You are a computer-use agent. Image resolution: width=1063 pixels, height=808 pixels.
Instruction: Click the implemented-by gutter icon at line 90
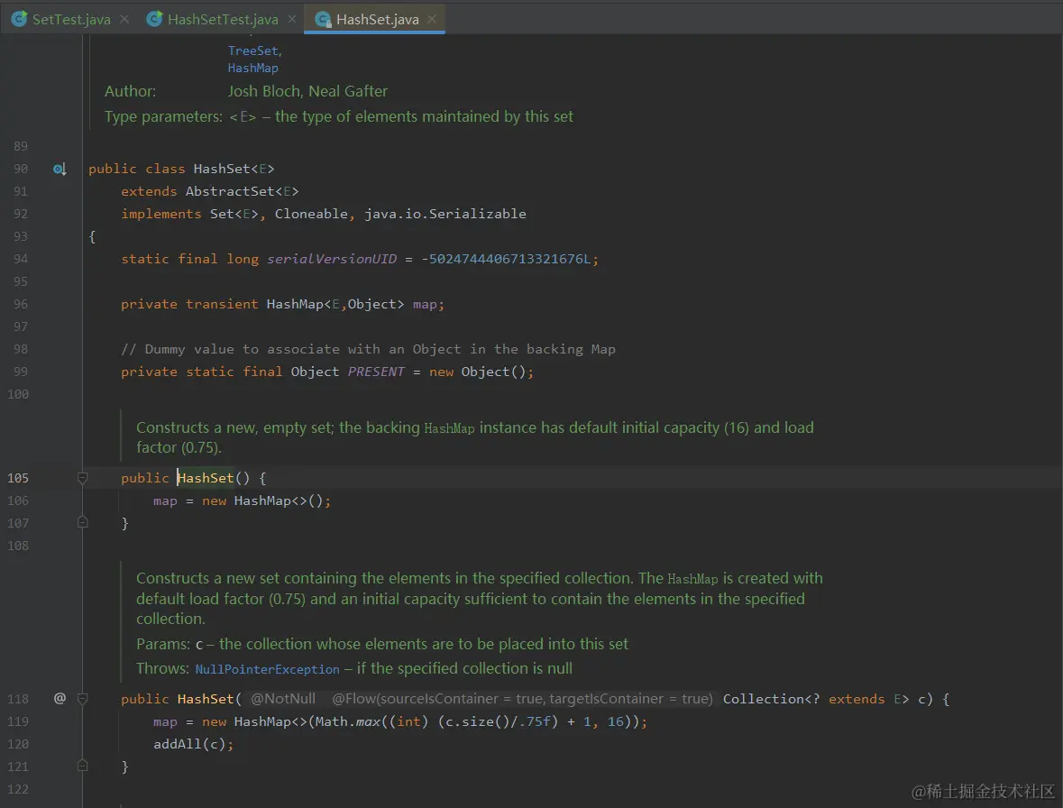(60, 169)
